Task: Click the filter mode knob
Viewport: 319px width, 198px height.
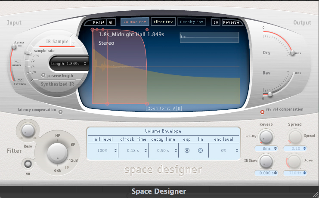Action: [x=57, y=153]
